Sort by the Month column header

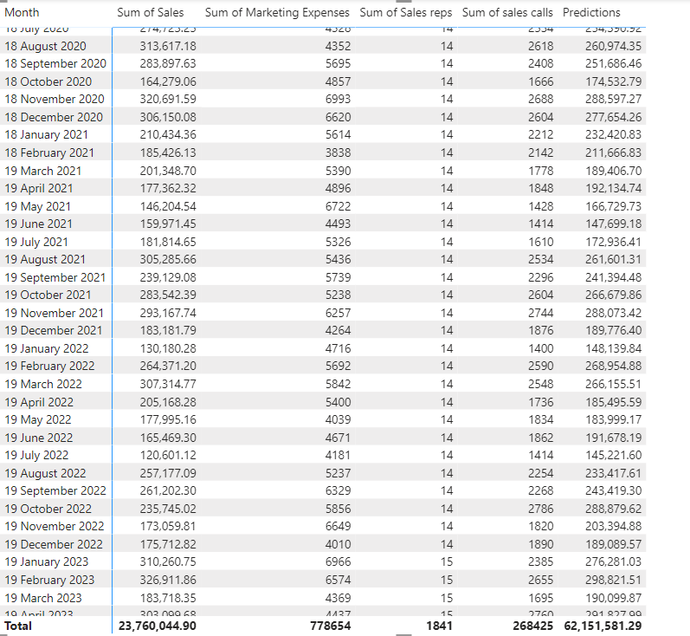pyautogui.click(x=22, y=12)
